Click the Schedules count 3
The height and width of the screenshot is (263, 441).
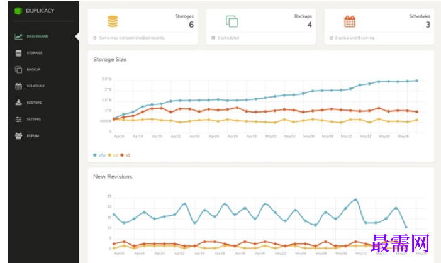pyautogui.click(x=428, y=25)
